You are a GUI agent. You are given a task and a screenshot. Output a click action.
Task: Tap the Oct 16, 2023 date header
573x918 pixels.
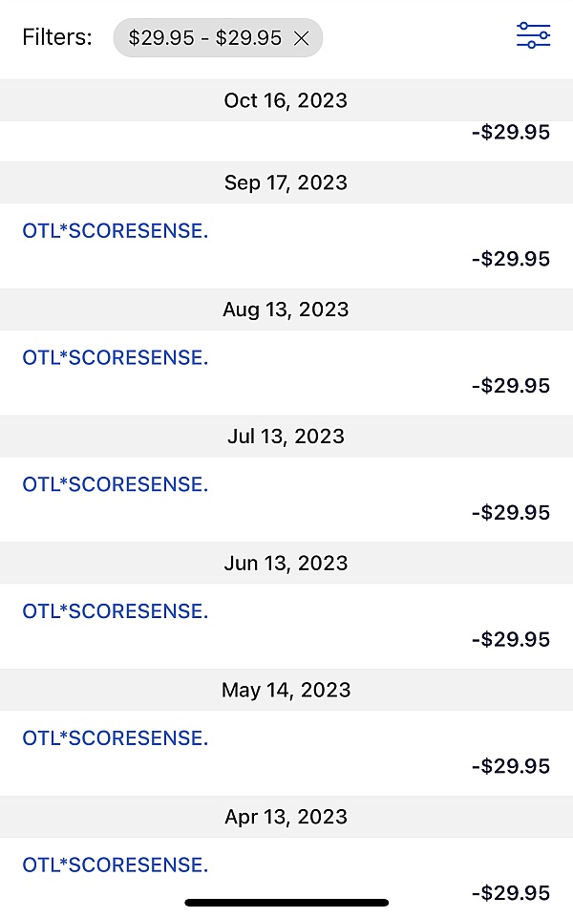click(286, 100)
